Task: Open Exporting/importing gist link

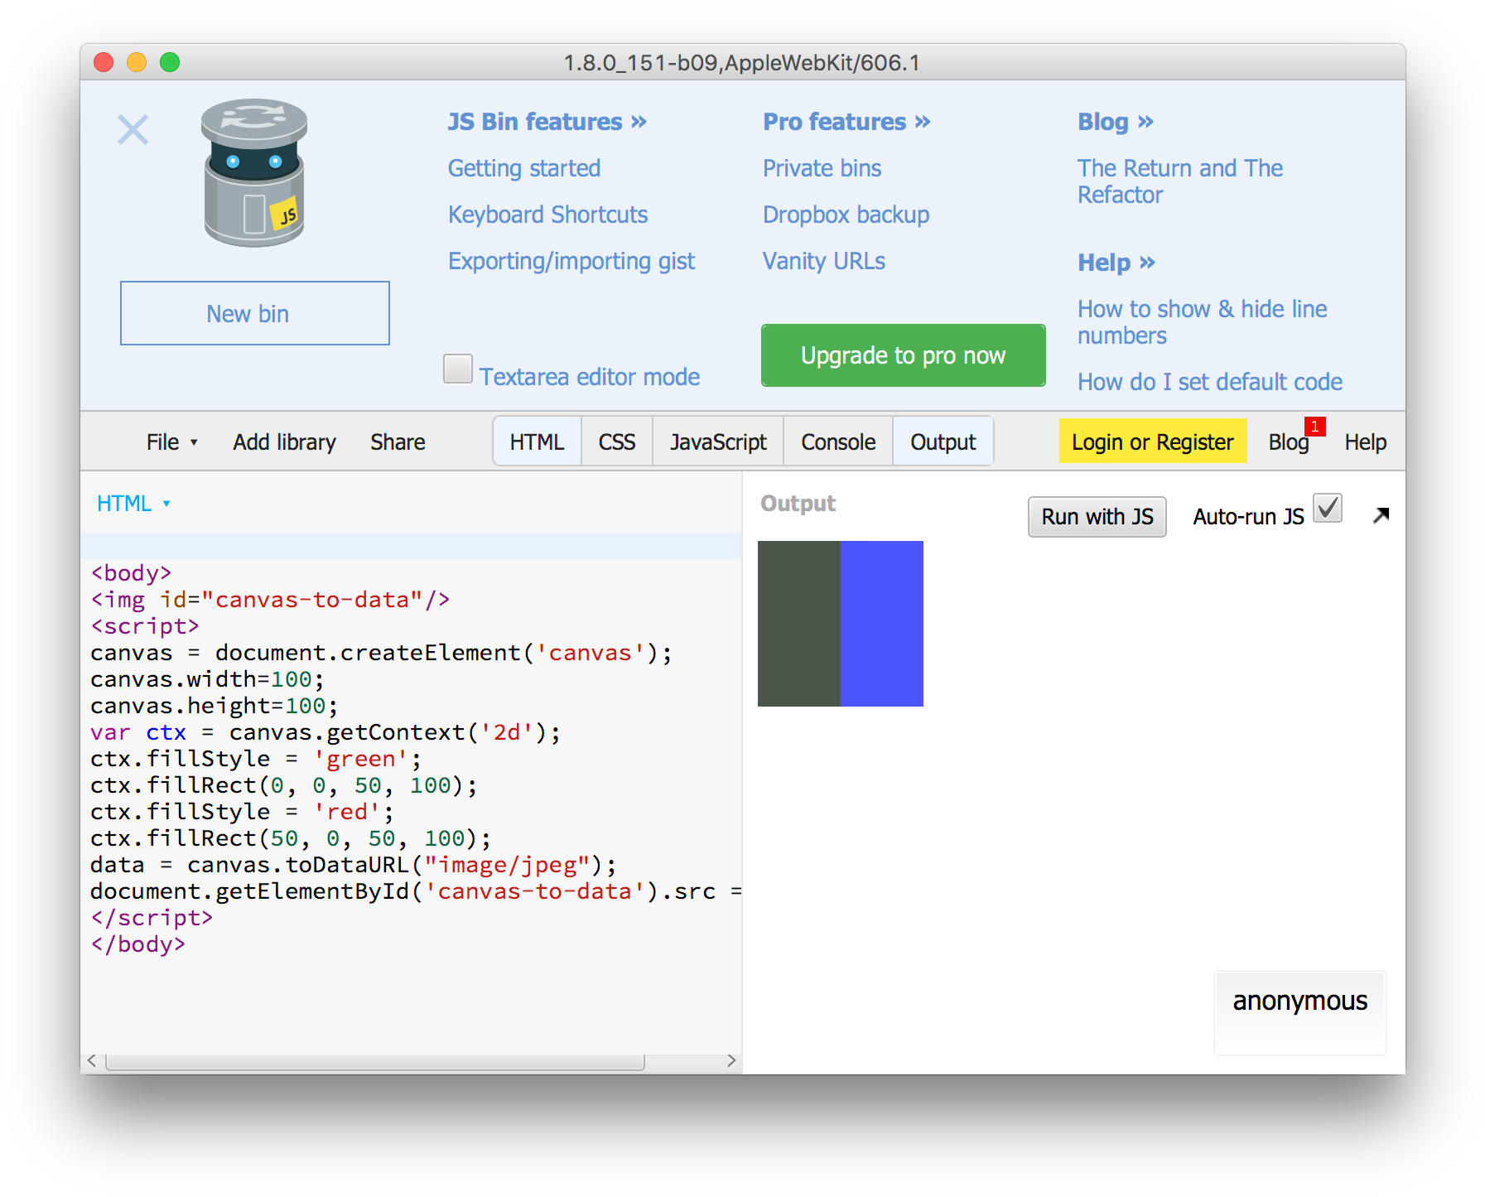Action: pos(571,261)
